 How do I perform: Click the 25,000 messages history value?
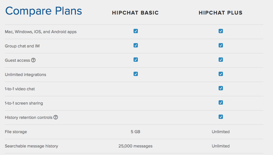pos(135,146)
